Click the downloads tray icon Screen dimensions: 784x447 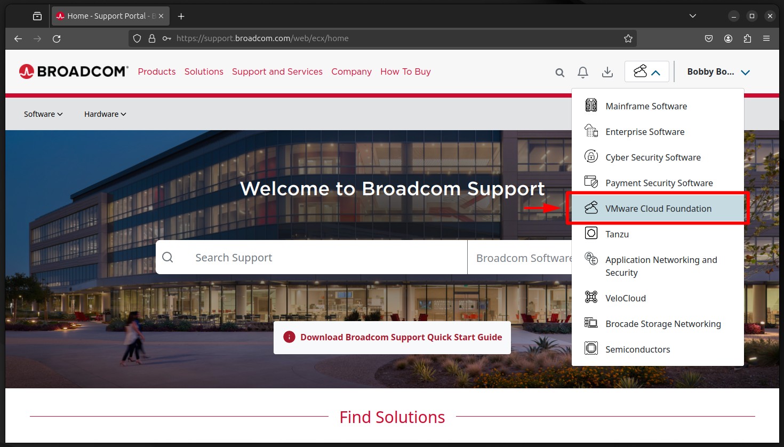pos(607,72)
